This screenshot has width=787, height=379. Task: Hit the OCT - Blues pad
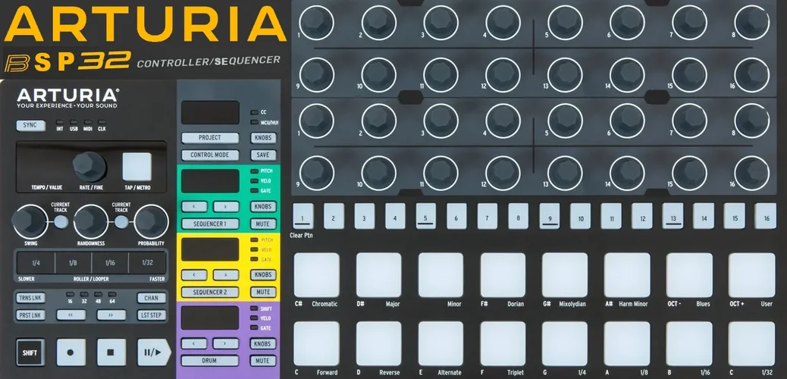point(689,275)
